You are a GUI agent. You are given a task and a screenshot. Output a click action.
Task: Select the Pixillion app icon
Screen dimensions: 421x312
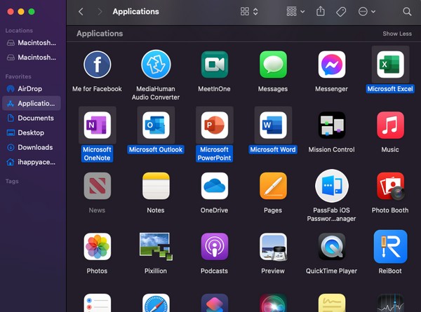pyautogui.click(x=156, y=247)
